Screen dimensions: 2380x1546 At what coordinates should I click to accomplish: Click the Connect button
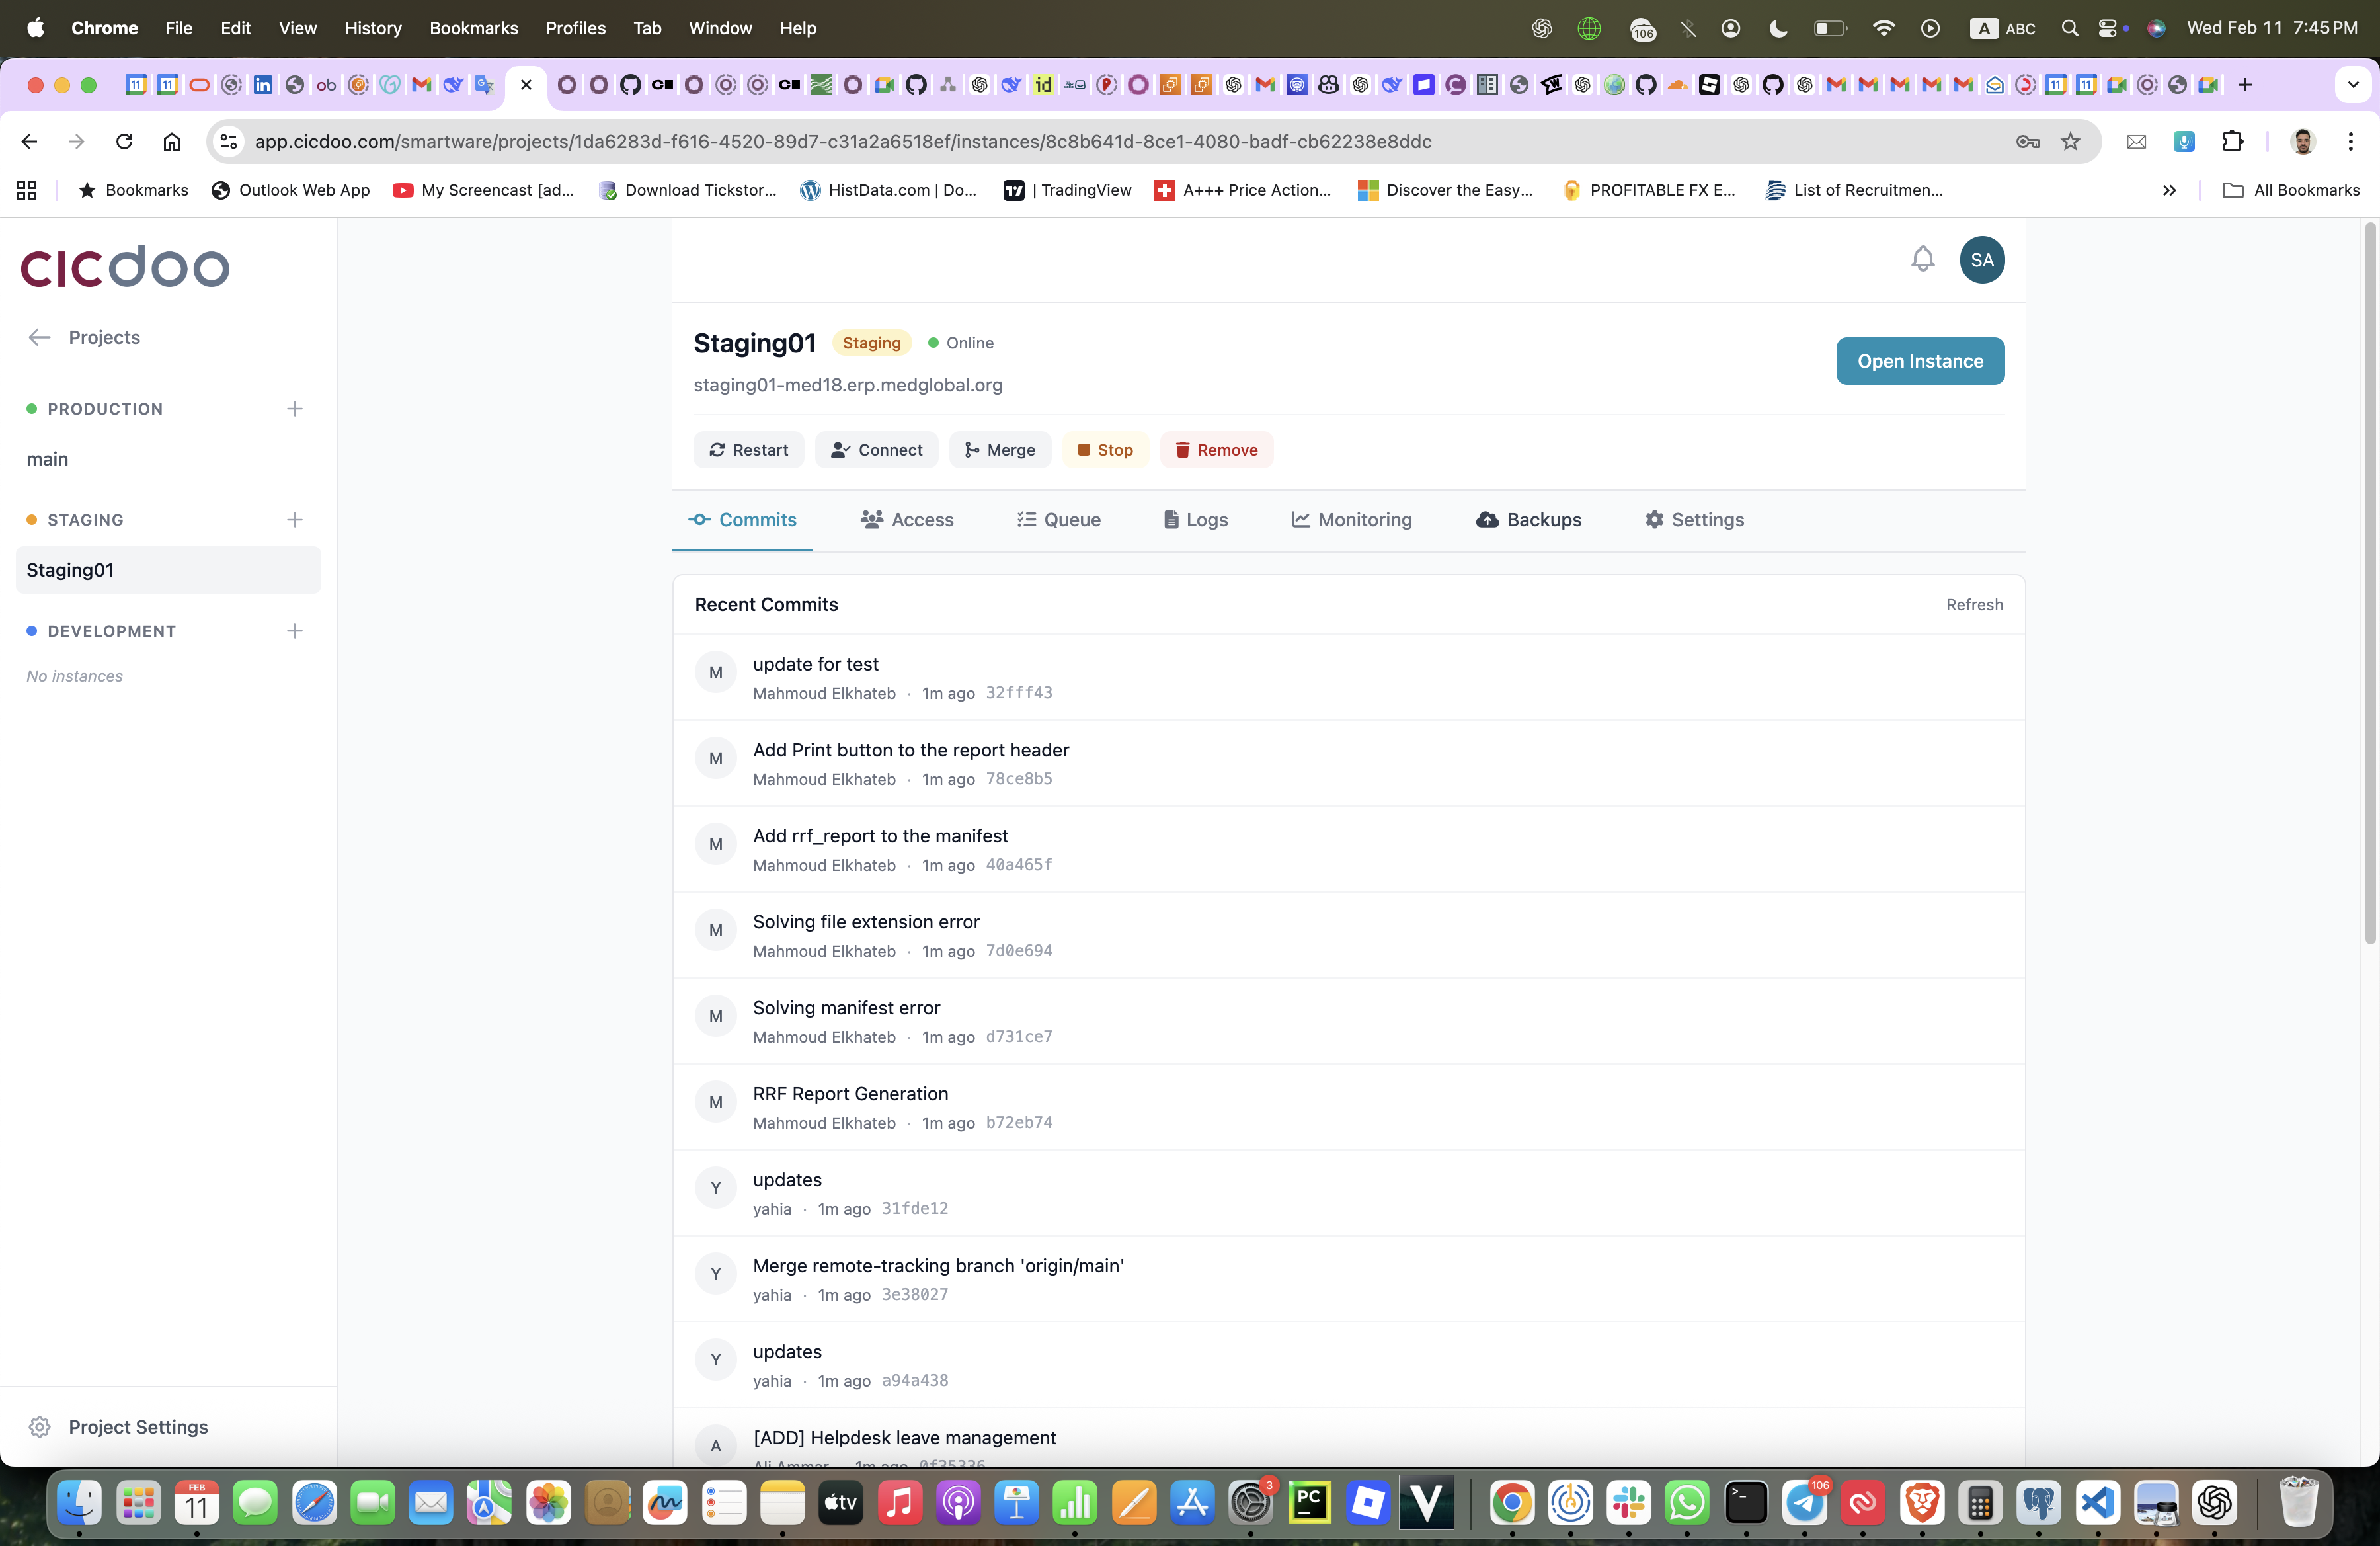coord(876,450)
